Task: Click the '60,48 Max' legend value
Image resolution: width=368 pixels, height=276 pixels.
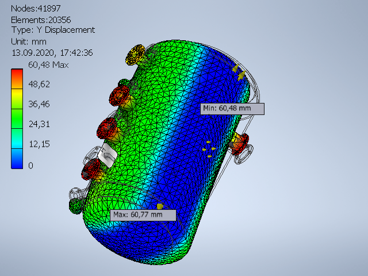Action: (48, 65)
